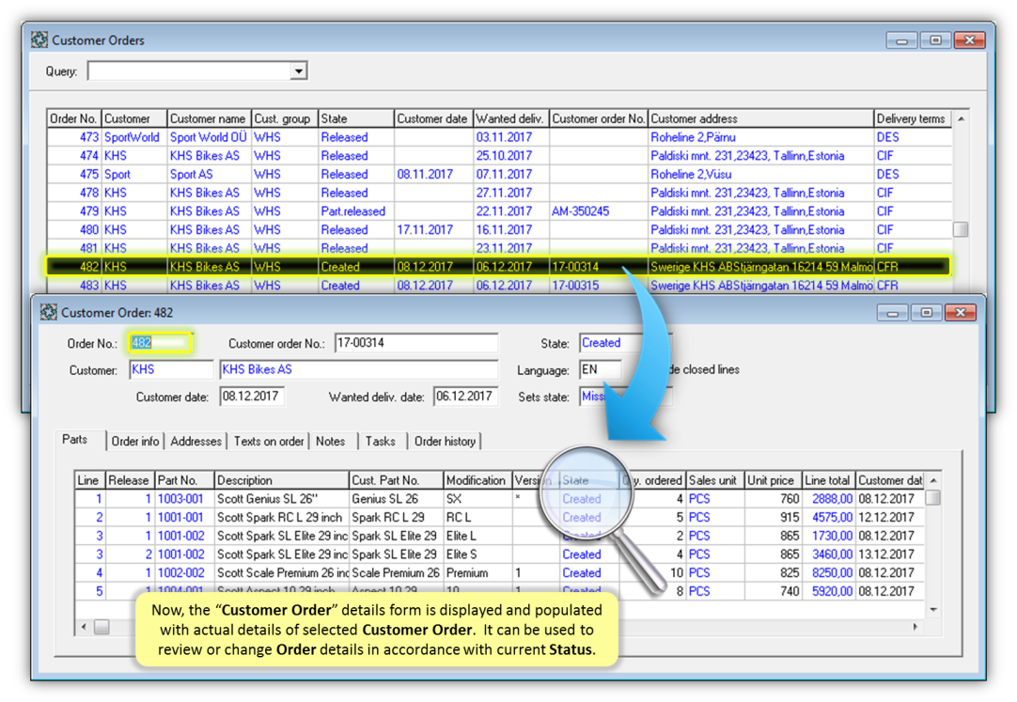Screen dimensions: 1017x702
Task: Click the parts table scroll-down arrow
Action: click(x=932, y=609)
